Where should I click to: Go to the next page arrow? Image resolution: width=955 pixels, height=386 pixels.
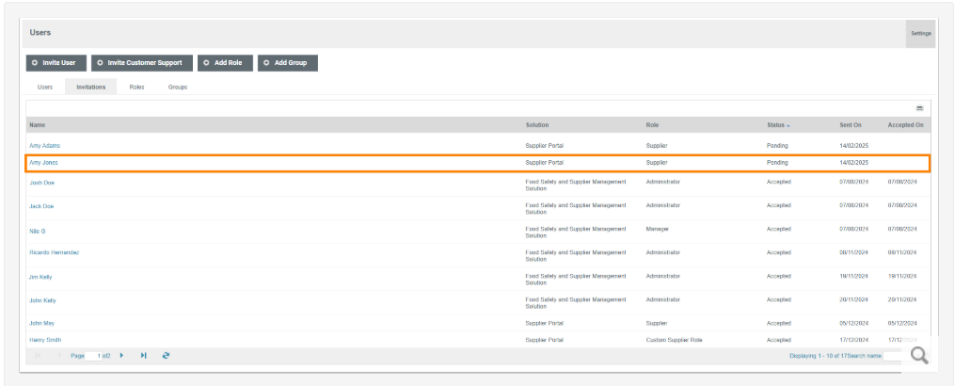121,356
